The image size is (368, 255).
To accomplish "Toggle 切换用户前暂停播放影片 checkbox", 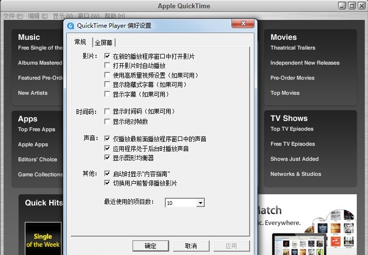I will pyautogui.click(x=107, y=183).
